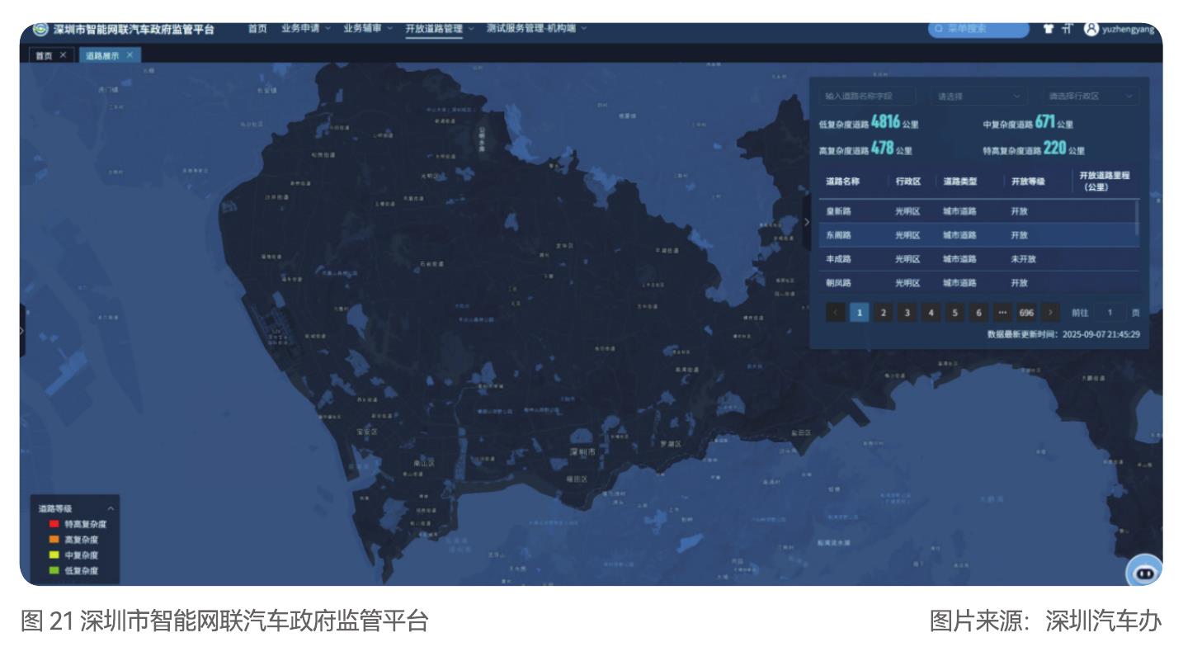Image resolution: width=1202 pixels, height=661 pixels.
Task: Click the pagination ellipsis button
Action: 1002,313
